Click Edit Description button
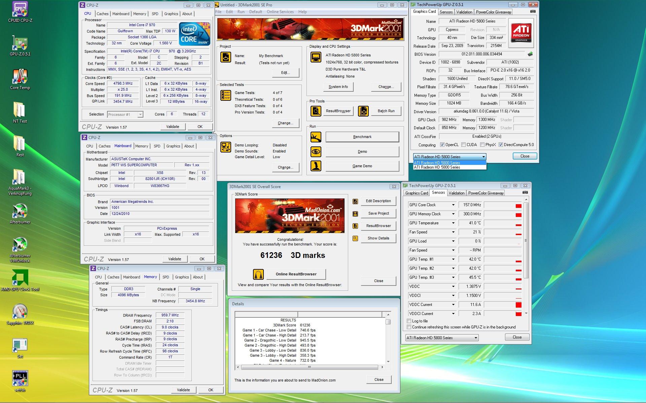Image resolution: width=646 pixels, height=403 pixels. coord(378,201)
